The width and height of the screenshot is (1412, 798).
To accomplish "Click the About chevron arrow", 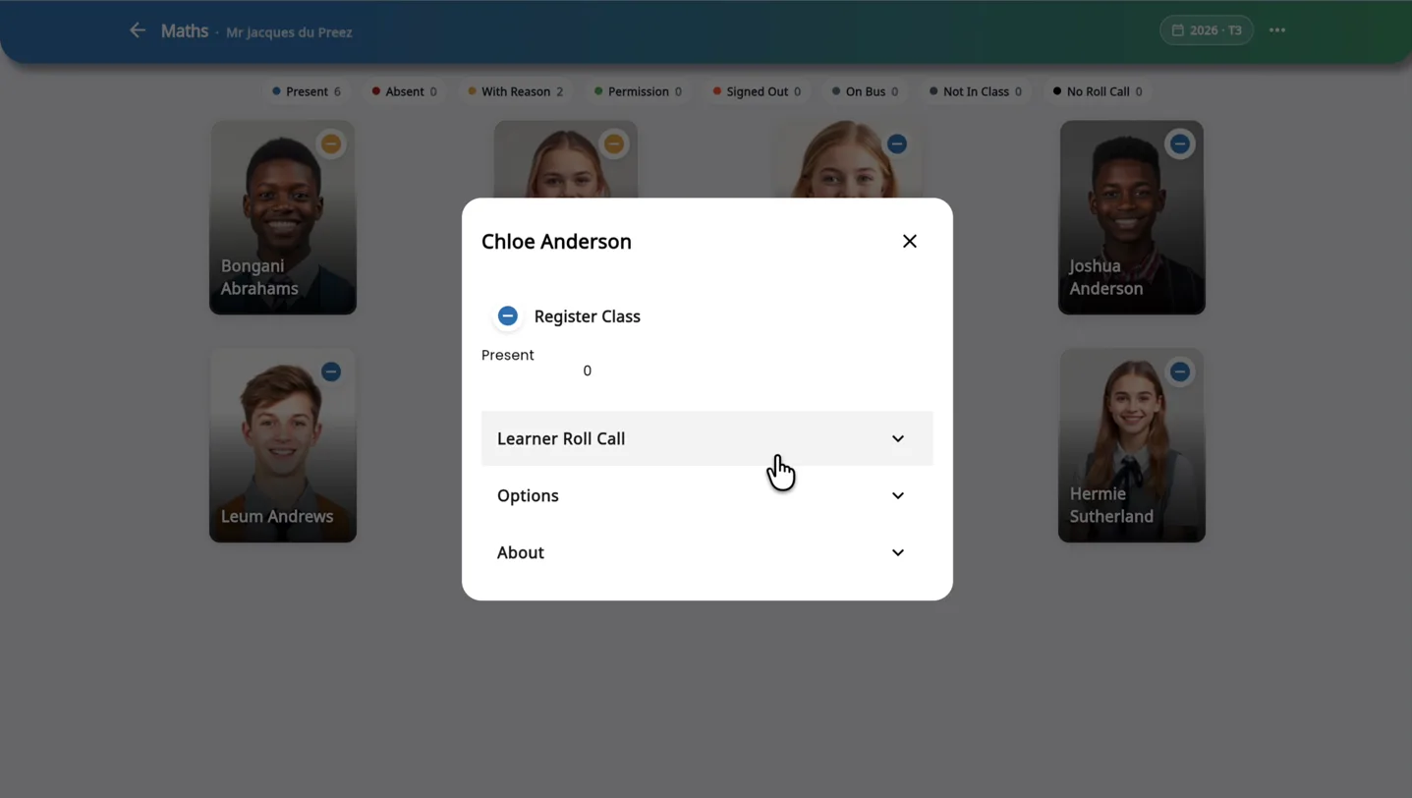I will (x=897, y=552).
